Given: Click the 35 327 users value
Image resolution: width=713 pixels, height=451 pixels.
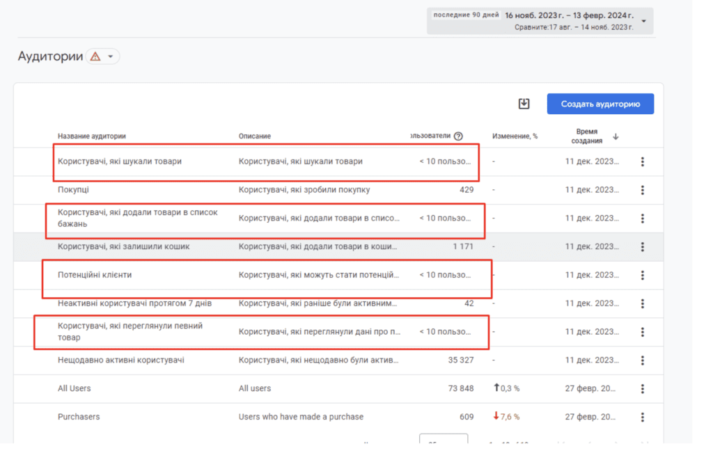Looking at the screenshot, I should click(x=461, y=360).
